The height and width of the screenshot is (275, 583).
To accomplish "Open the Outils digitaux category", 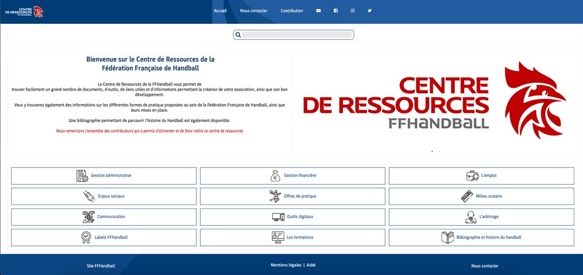I will pyautogui.click(x=292, y=217).
